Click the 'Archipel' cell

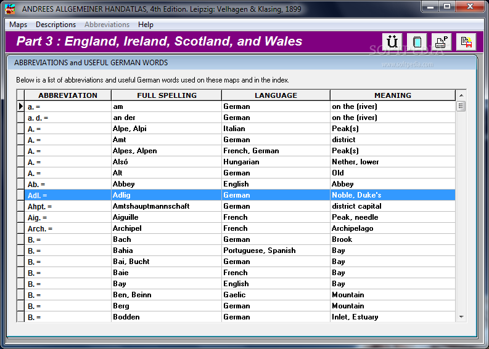(166, 228)
